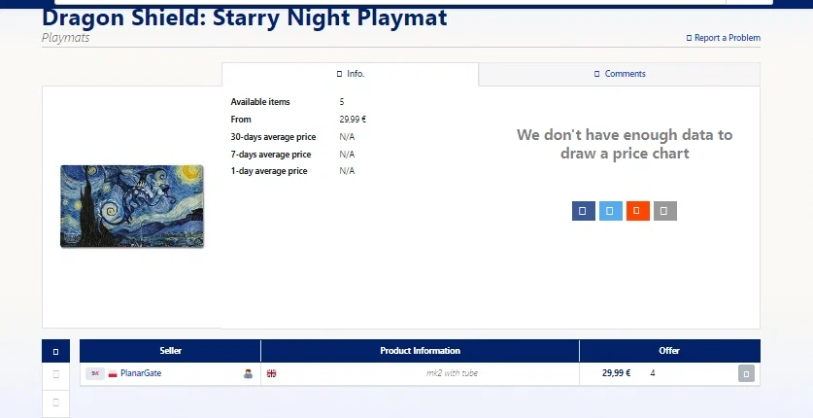Viewport: 813px width, 418px height.
Task: Click the Offer column header
Action: pyautogui.click(x=669, y=351)
